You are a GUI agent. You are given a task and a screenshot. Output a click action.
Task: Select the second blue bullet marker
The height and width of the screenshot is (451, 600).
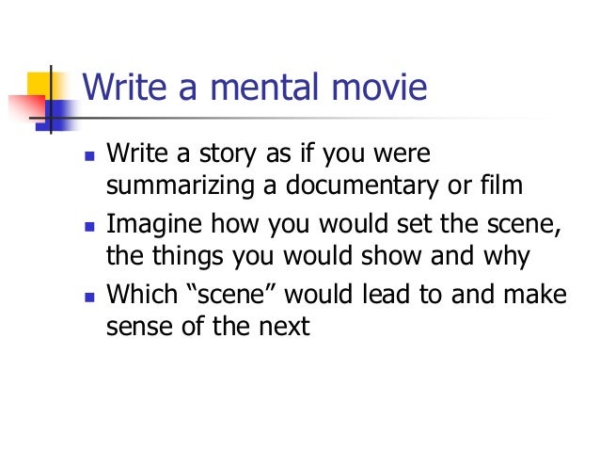pyautogui.click(x=89, y=227)
